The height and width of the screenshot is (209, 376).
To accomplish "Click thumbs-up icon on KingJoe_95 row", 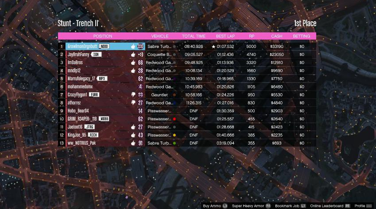I will pyautogui.click(x=133, y=135).
